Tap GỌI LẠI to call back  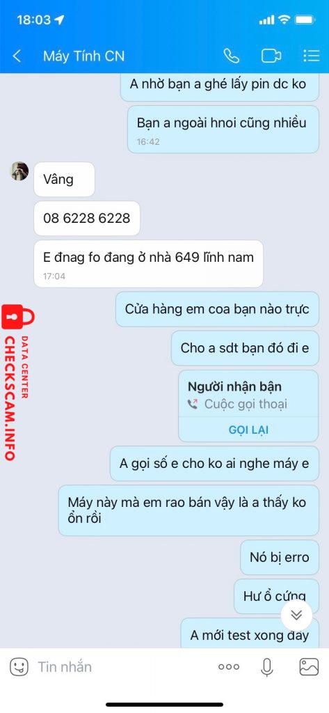248,430
